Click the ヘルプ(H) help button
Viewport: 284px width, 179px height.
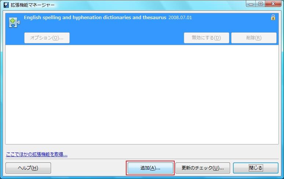click(x=28, y=168)
